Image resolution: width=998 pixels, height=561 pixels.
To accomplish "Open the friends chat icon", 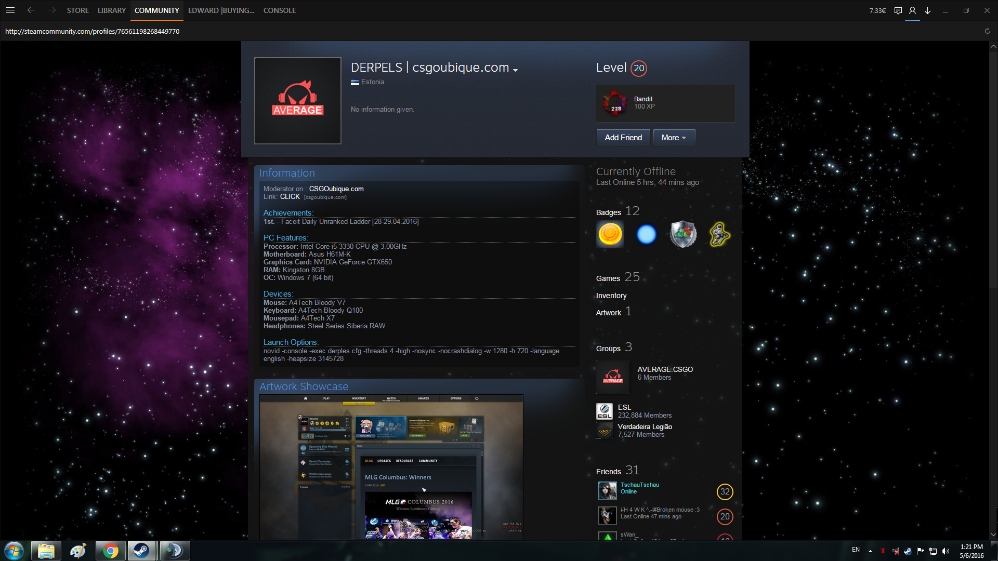I will pyautogui.click(x=898, y=10).
